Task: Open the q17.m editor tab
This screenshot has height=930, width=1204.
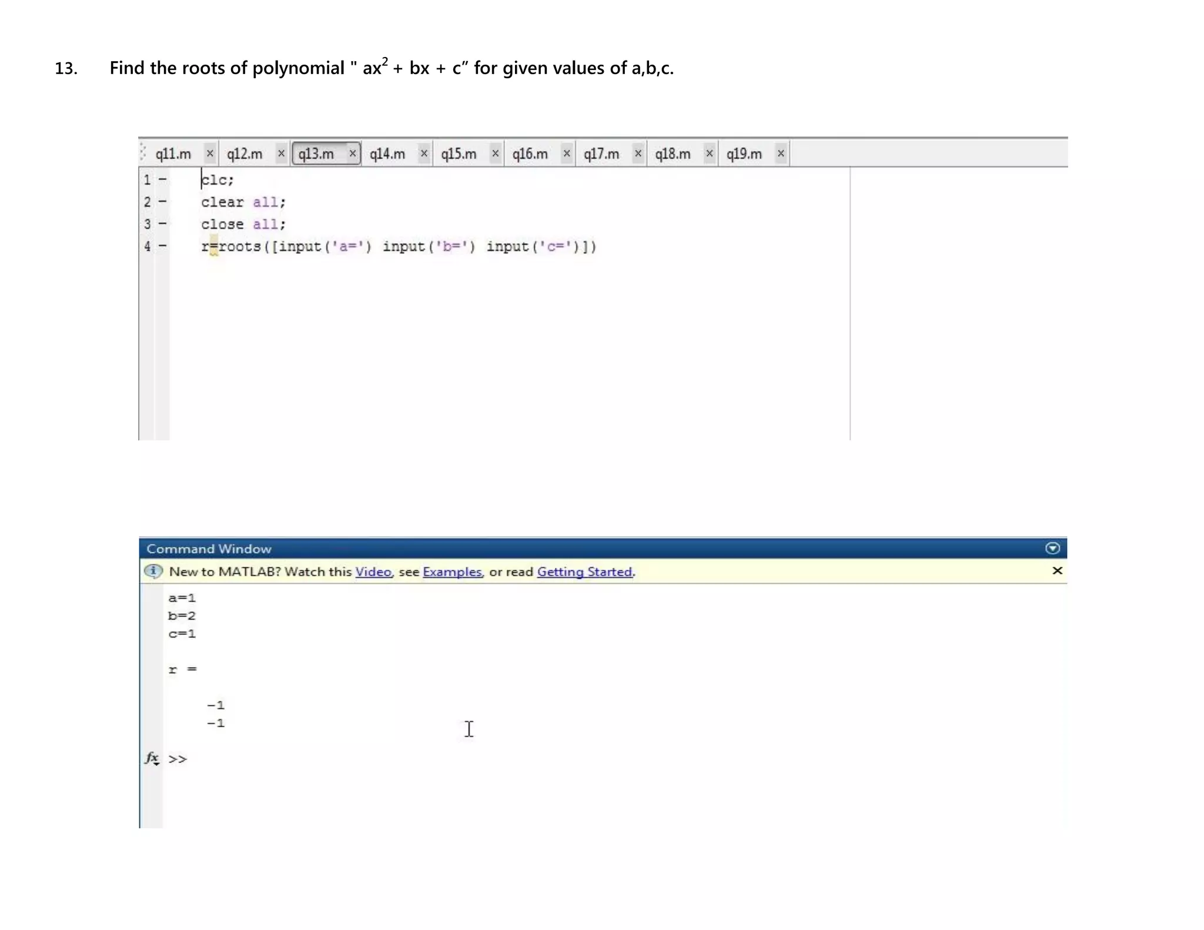Action: coord(601,154)
